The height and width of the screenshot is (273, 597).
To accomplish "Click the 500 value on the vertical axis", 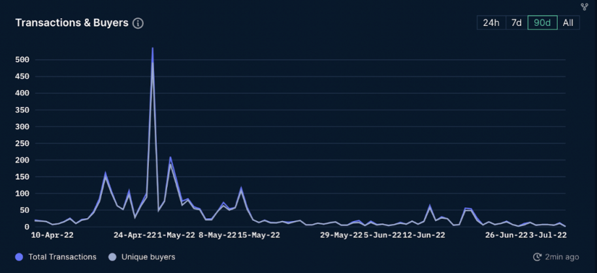I will [22, 60].
